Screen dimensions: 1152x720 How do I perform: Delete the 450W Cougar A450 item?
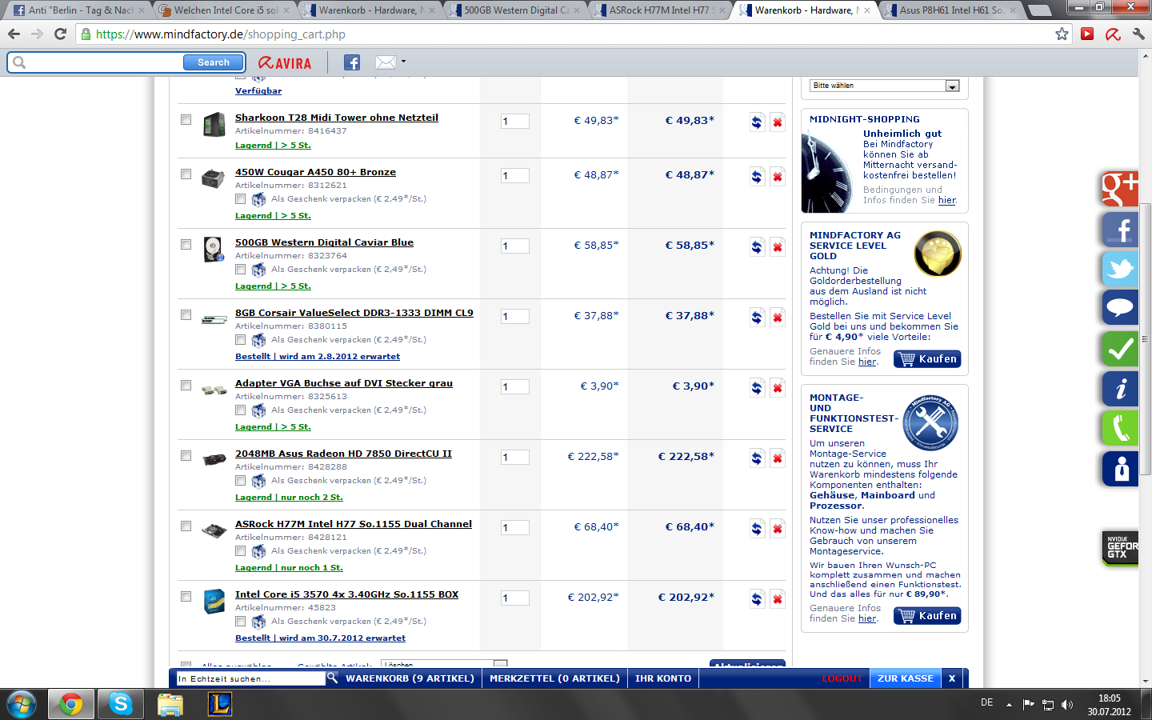[x=777, y=177]
